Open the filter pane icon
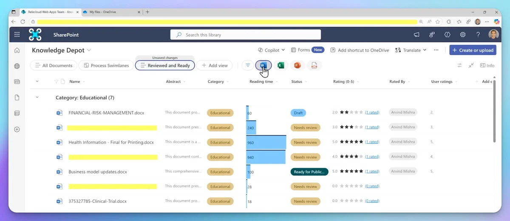510x221 pixels. (x=248, y=65)
